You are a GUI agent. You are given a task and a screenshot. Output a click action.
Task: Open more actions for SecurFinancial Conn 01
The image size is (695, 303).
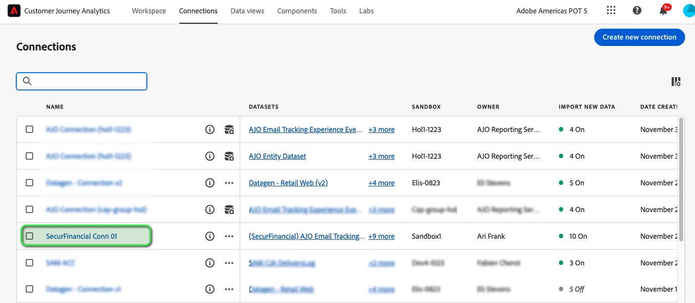(229, 236)
